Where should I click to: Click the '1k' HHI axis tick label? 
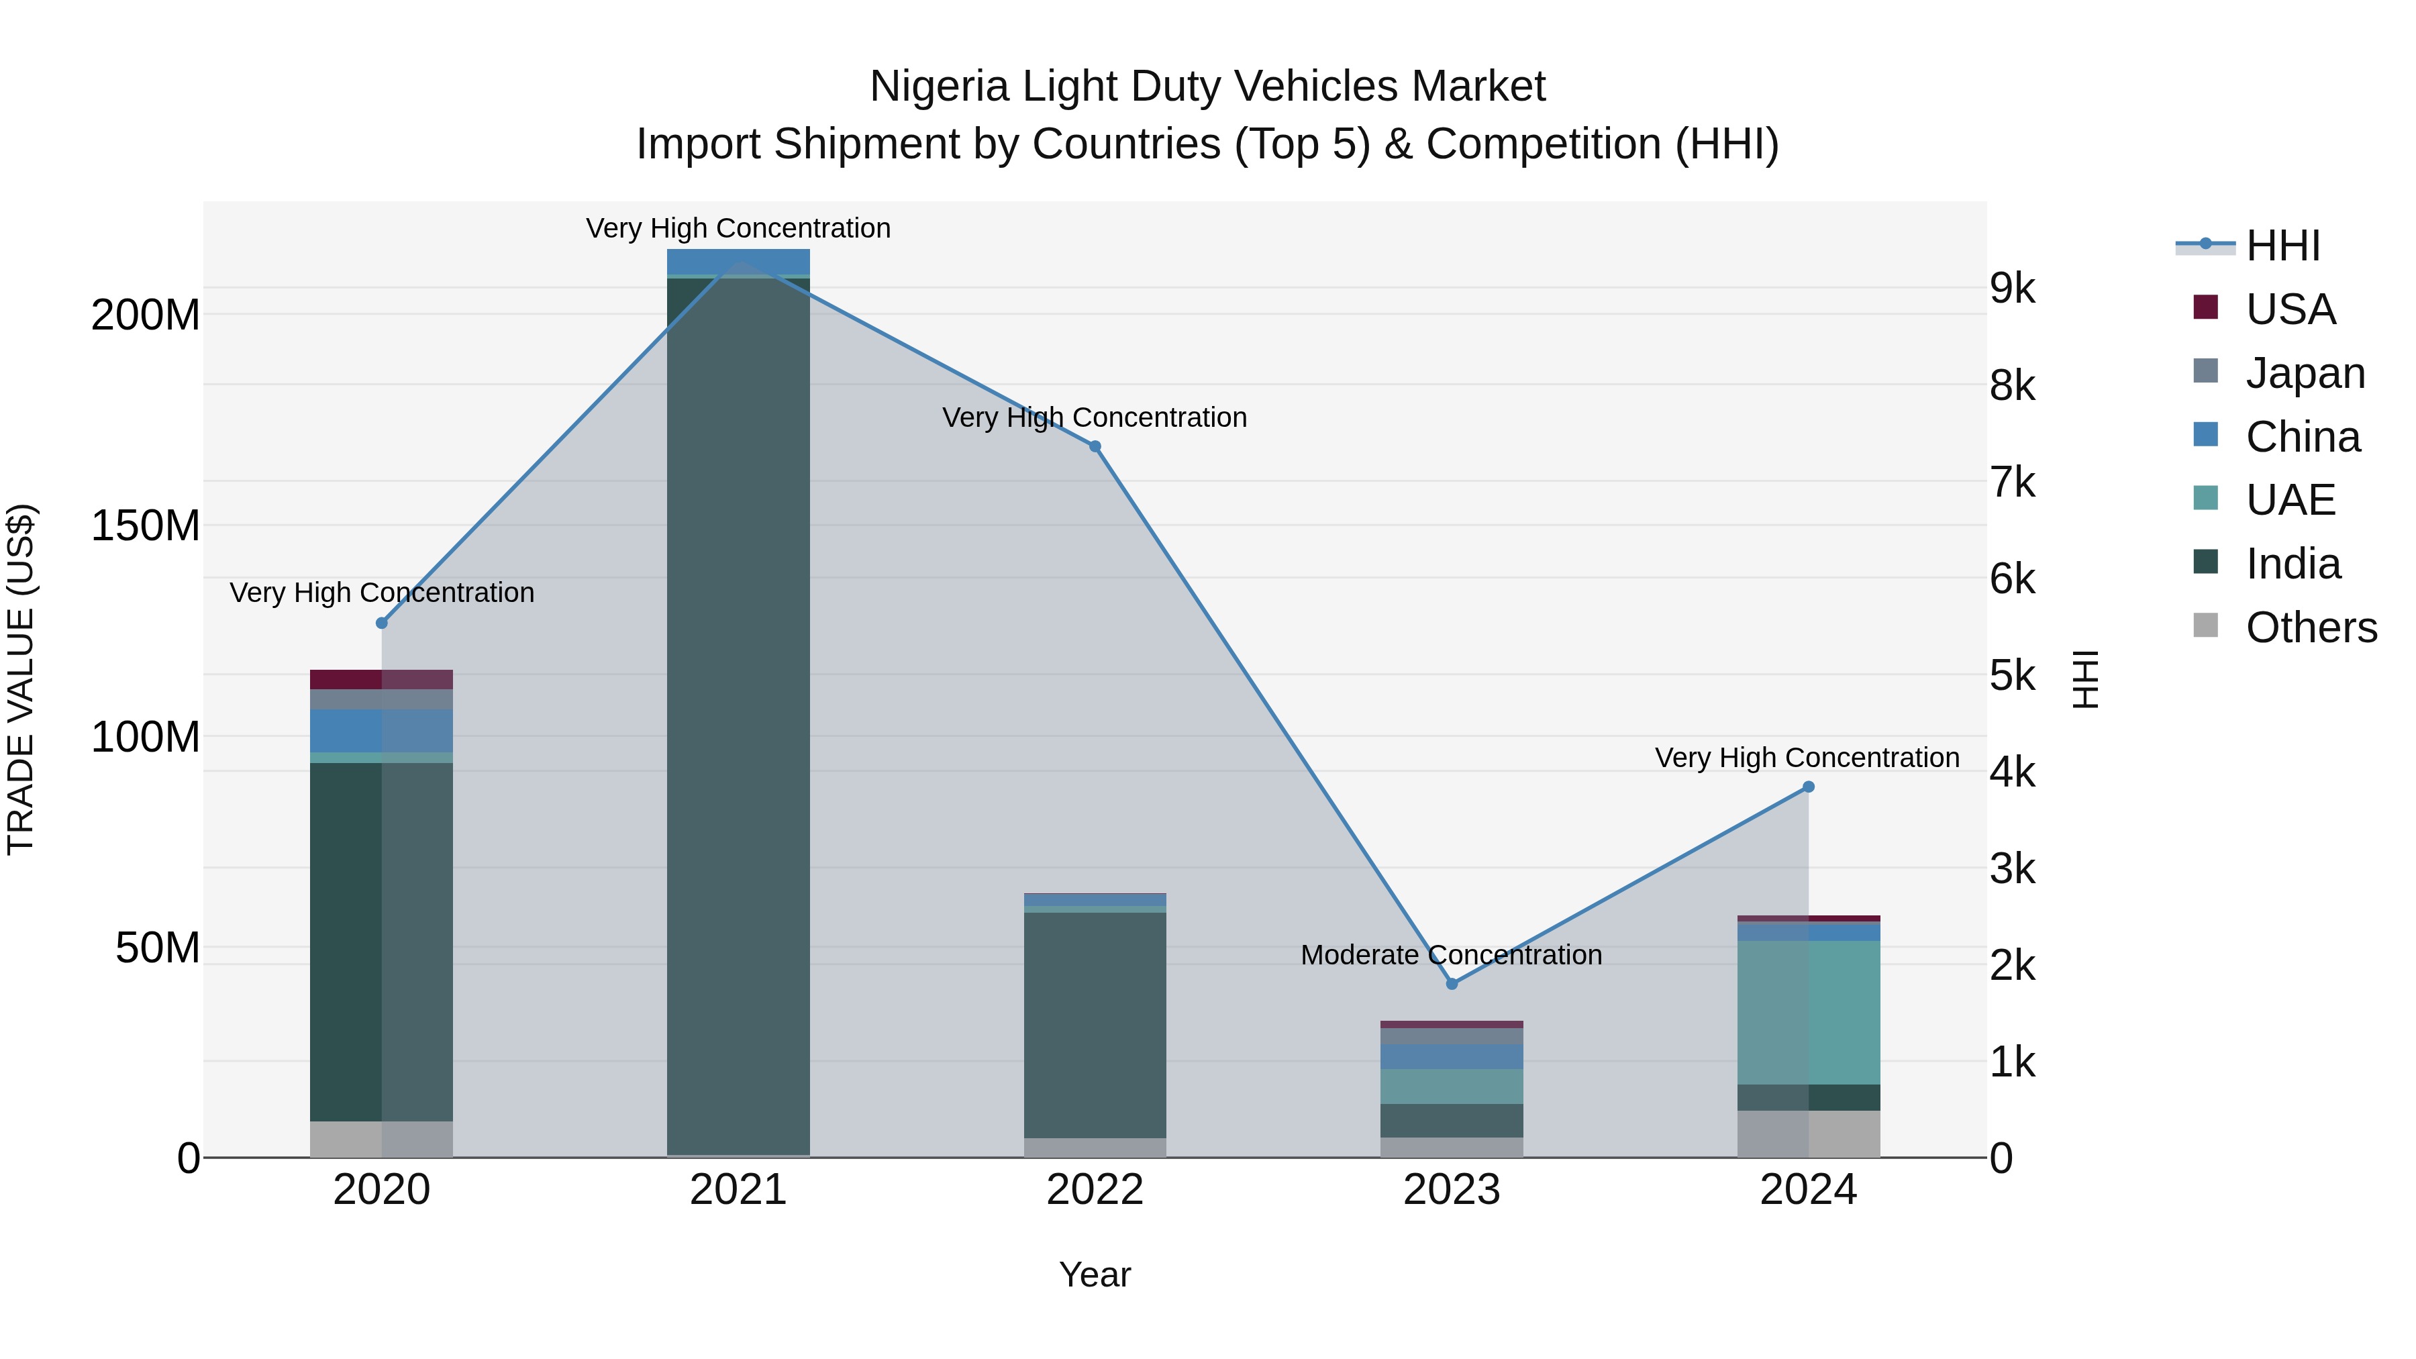click(x=2013, y=1062)
